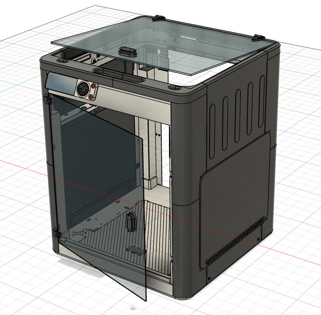The height and width of the screenshot is (315, 321).
Task: Click the round control knob on front panel
Action: pyautogui.click(x=83, y=88)
